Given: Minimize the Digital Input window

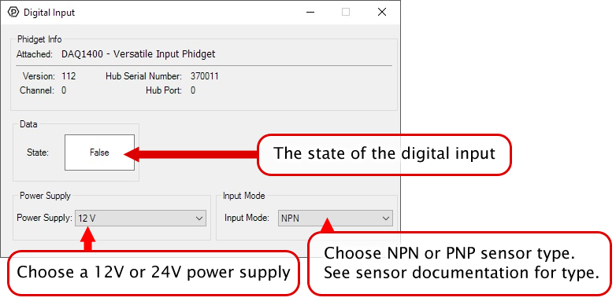Looking at the screenshot, I should pos(310,12).
